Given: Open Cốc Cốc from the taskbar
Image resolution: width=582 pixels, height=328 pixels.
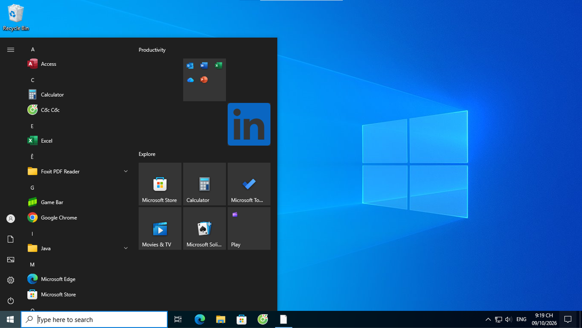Looking at the screenshot, I should 263,320.
